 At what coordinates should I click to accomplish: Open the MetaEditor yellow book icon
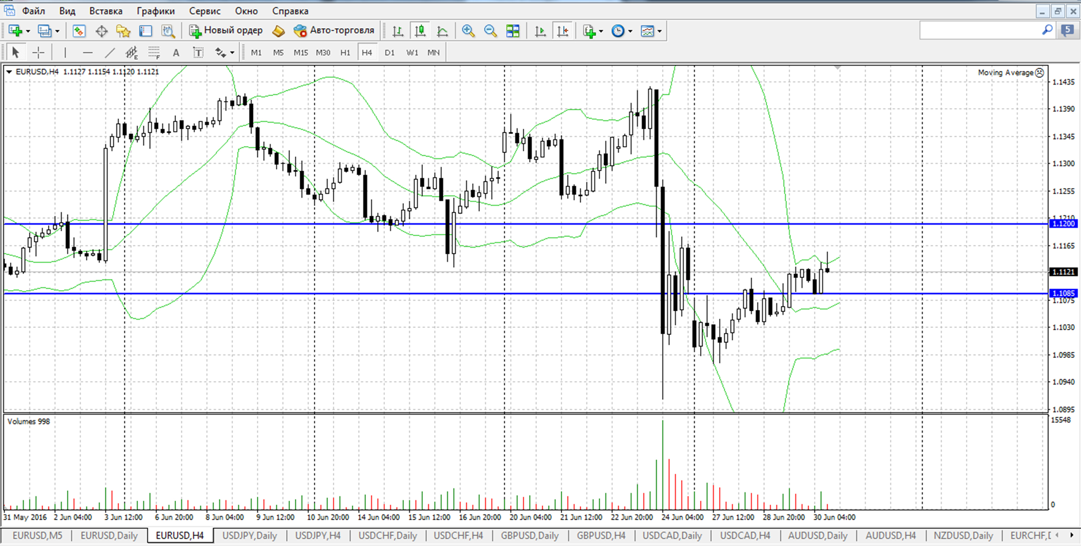(x=278, y=31)
